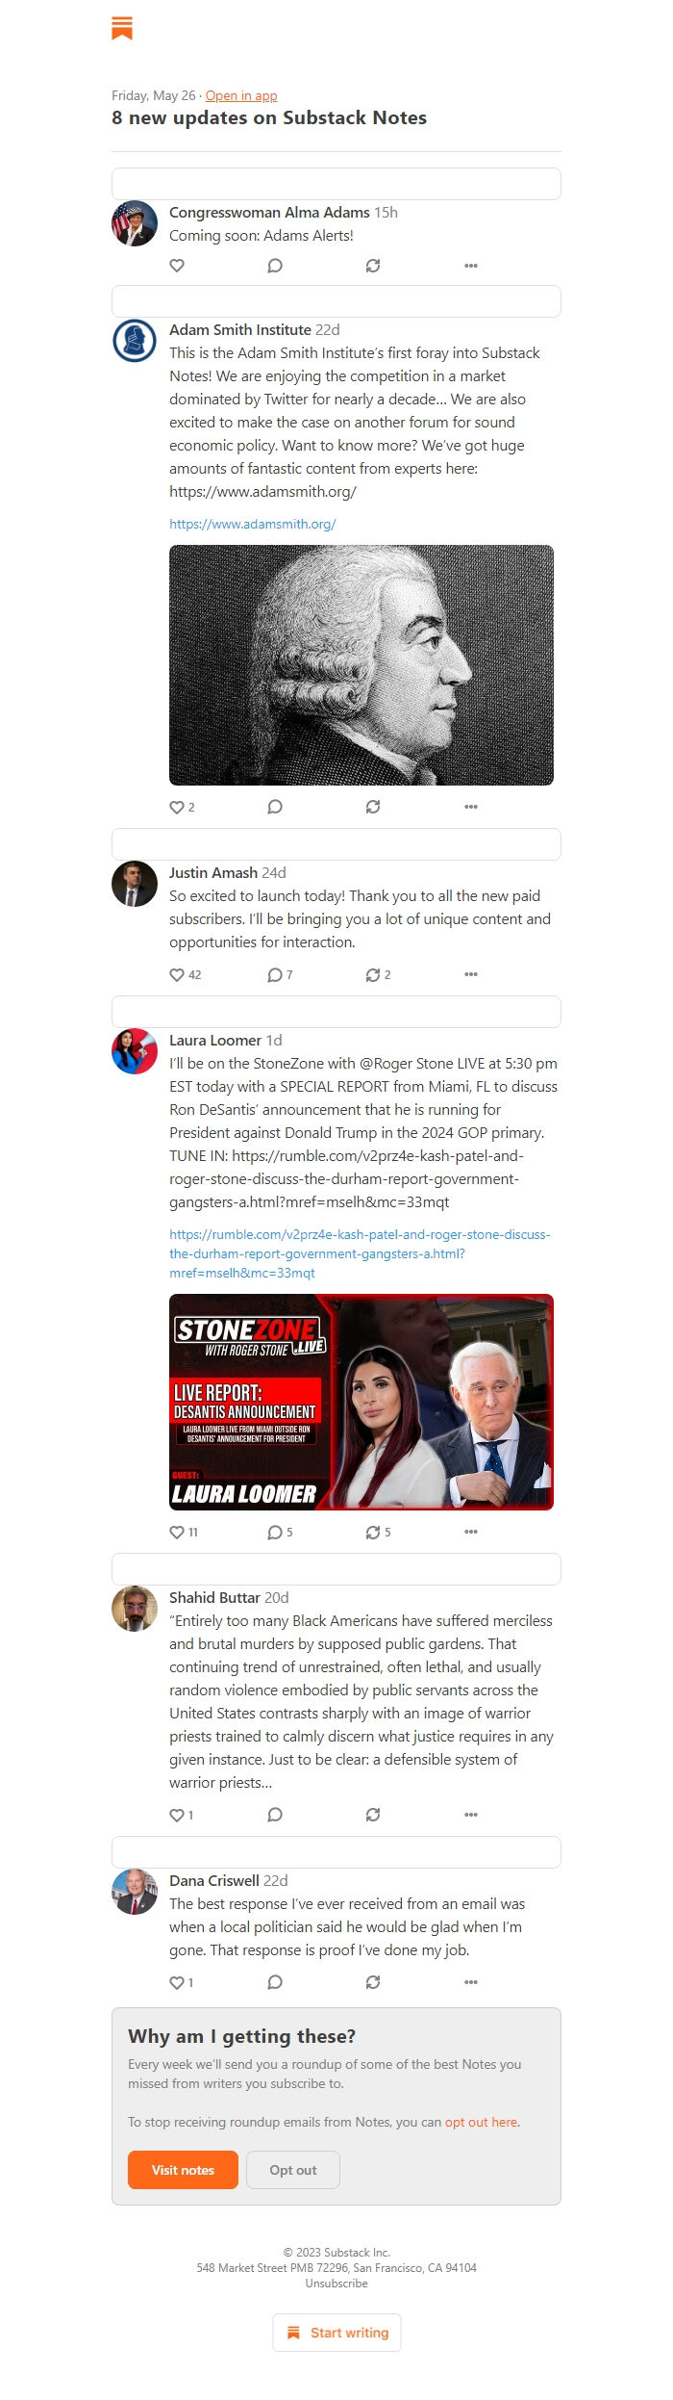Open the StoneZone Live video thumbnail
Image resolution: width=673 pixels, height=2400 pixels.
pyautogui.click(x=361, y=1402)
